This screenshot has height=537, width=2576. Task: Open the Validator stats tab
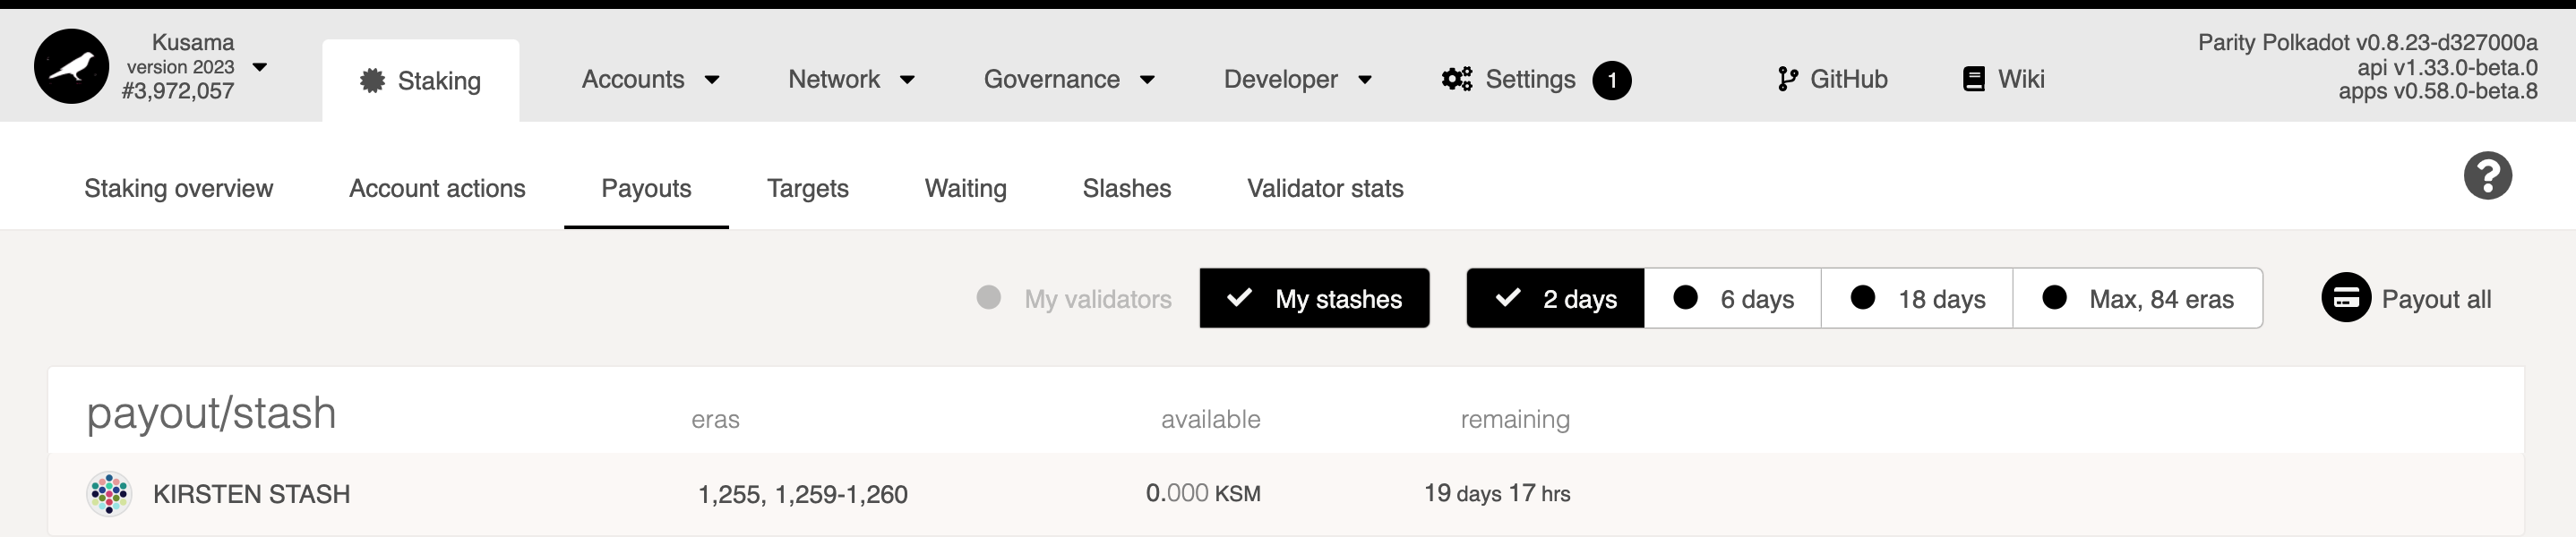tap(1324, 188)
